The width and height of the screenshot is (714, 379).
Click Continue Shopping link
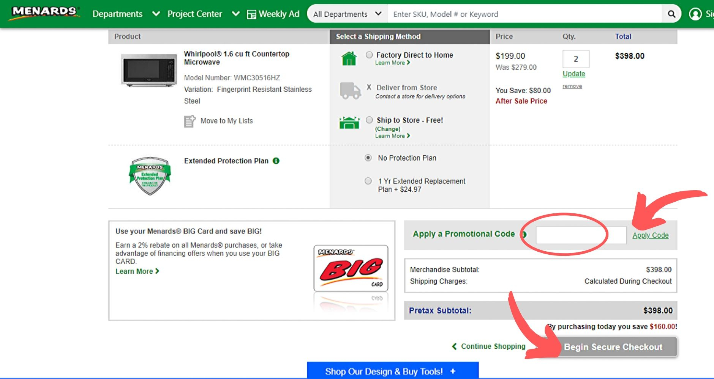tap(489, 346)
